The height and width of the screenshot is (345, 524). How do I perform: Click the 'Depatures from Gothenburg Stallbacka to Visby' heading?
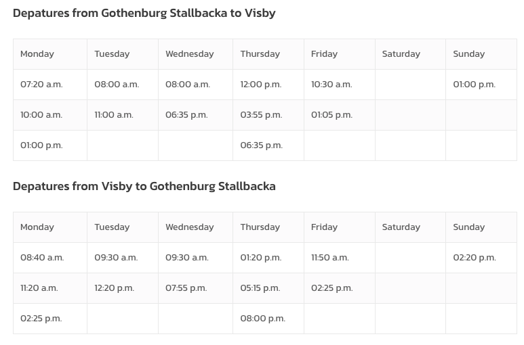(144, 13)
